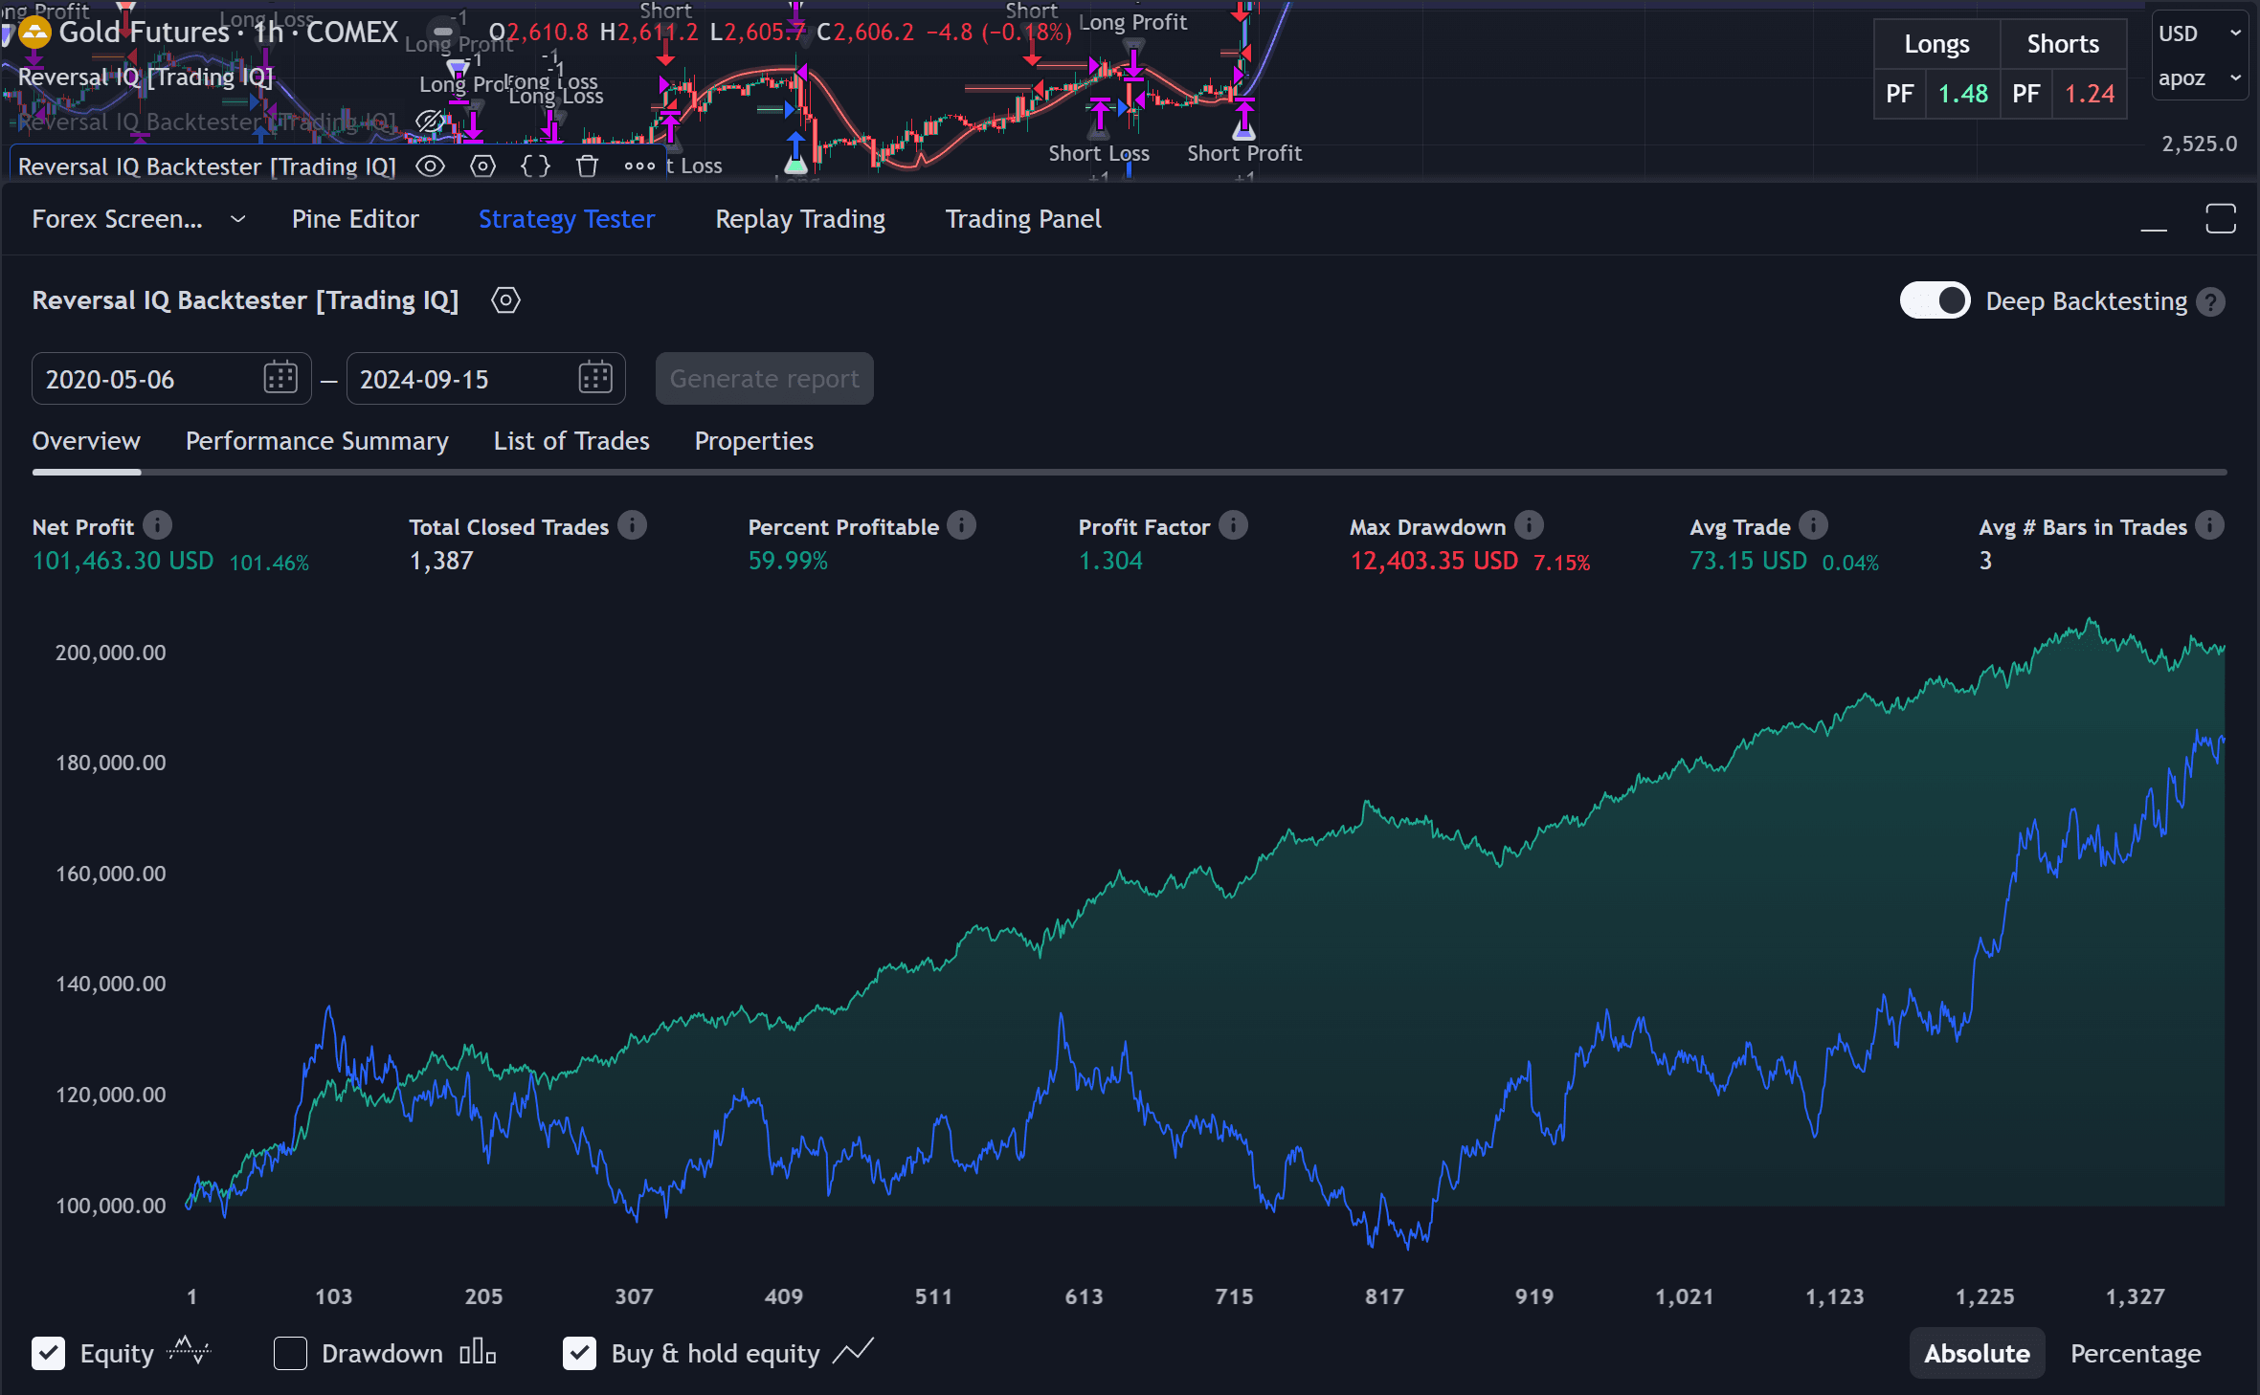The width and height of the screenshot is (2260, 1395).
Task: Remove the Reversal IQ Backtester with trash icon
Action: click(x=587, y=166)
